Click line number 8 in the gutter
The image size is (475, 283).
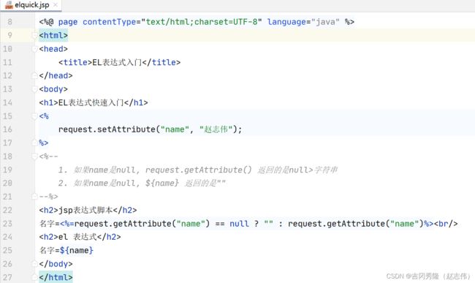[10, 22]
